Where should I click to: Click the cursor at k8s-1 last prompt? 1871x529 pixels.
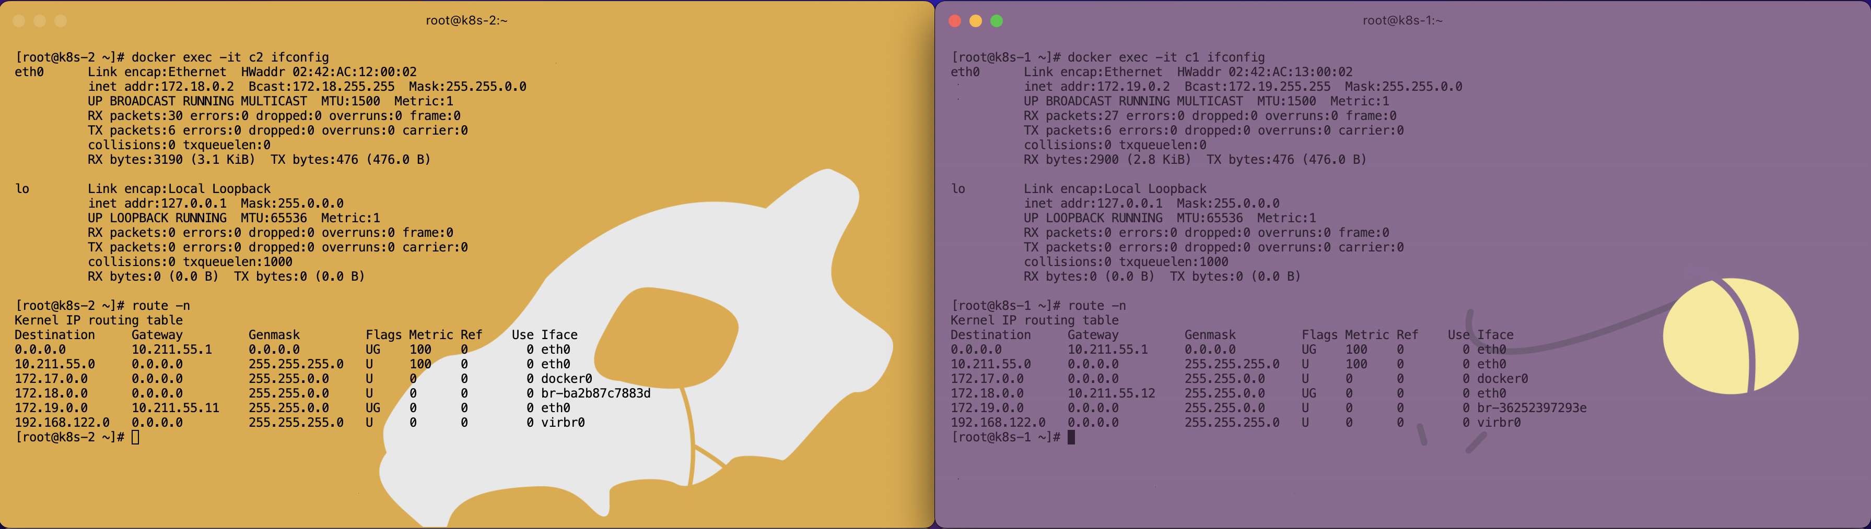[x=1071, y=437]
